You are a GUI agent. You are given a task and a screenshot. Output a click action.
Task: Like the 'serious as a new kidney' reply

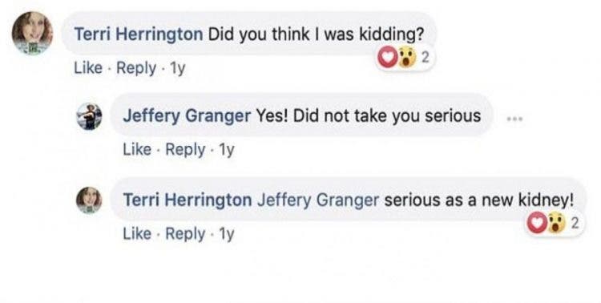tap(137, 233)
